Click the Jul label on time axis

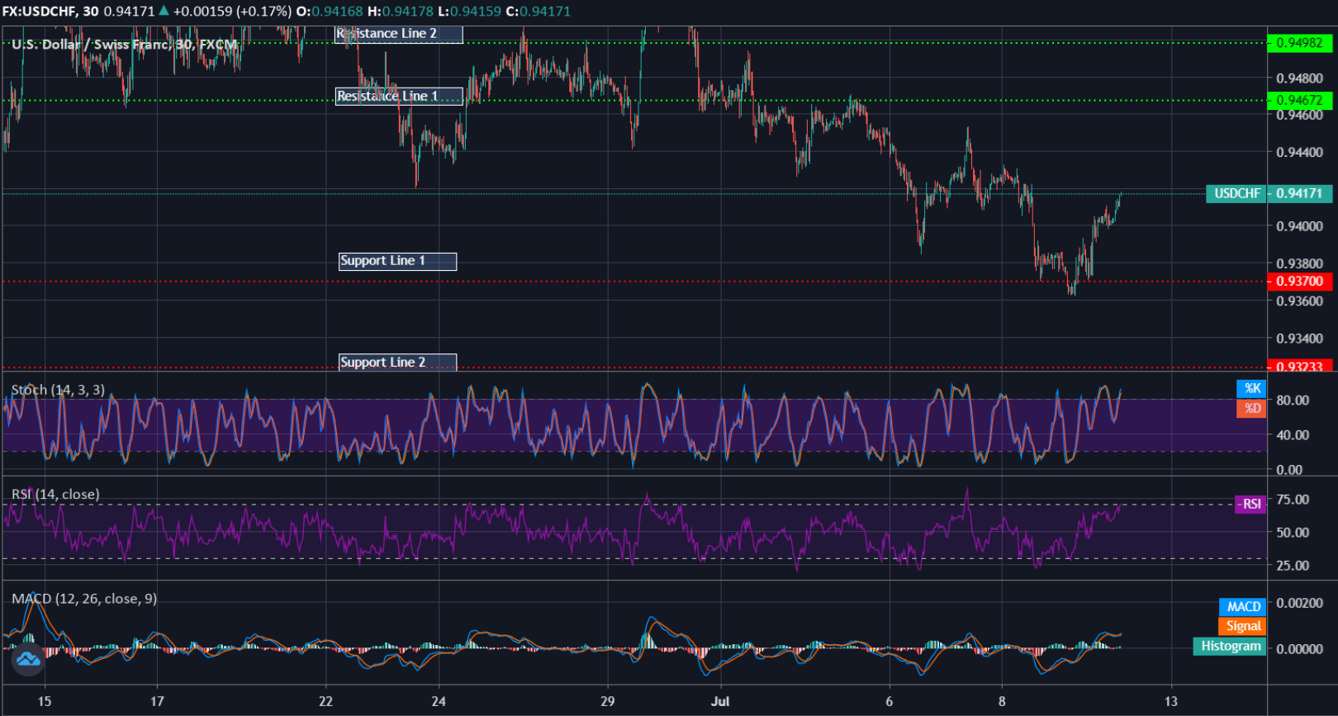(x=720, y=702)
